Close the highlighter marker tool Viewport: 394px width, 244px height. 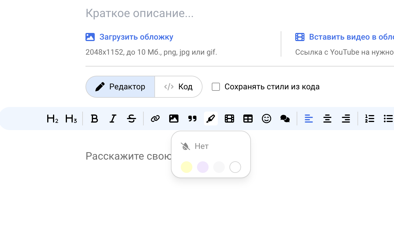click(211, 119)
